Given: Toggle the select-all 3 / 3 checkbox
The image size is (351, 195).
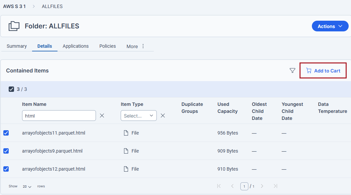Looking at the screenshot, I should click(x=11, y=89).
